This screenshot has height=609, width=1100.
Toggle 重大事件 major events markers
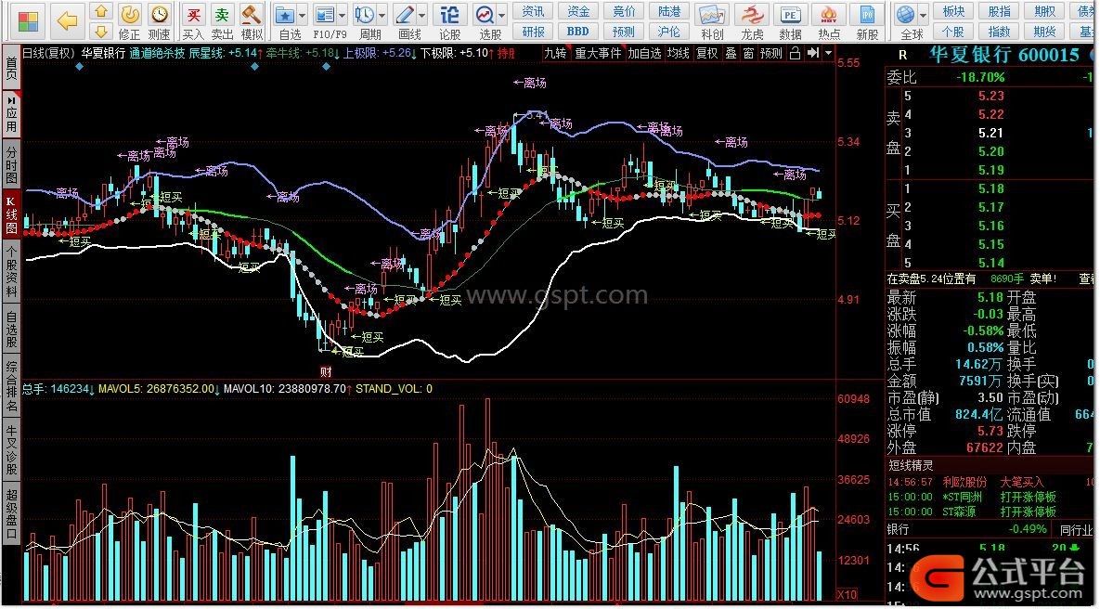598,53
